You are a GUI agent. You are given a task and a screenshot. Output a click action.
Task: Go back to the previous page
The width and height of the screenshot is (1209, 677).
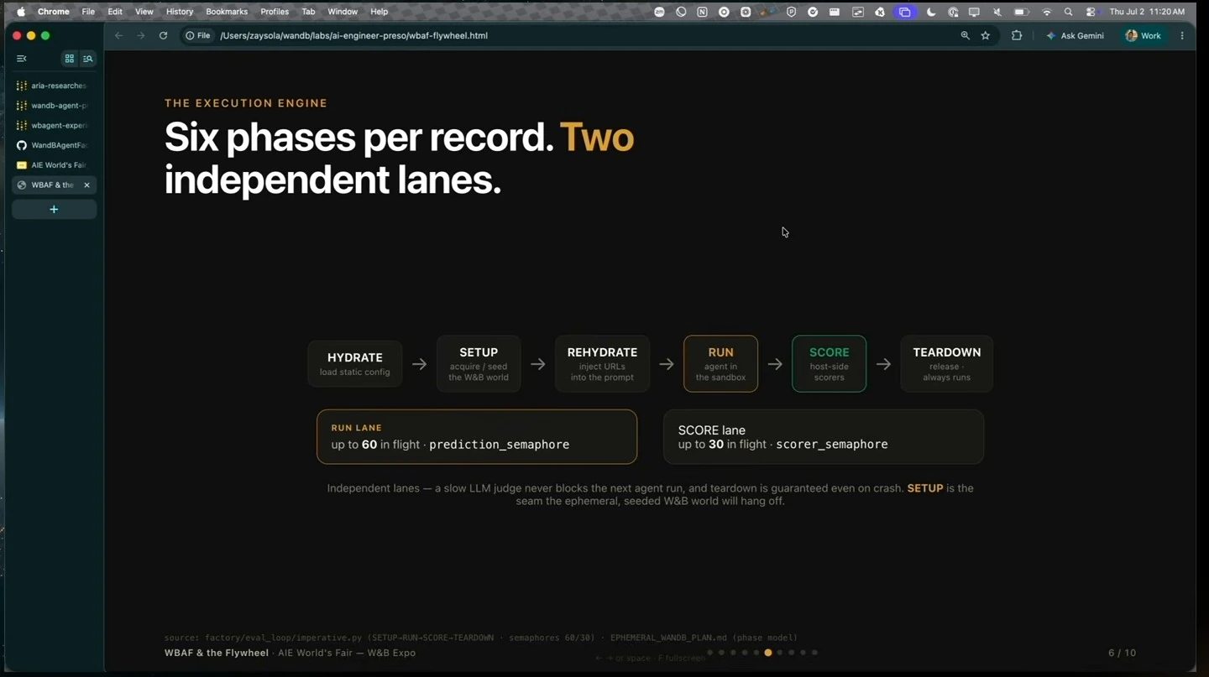[118, 36]
